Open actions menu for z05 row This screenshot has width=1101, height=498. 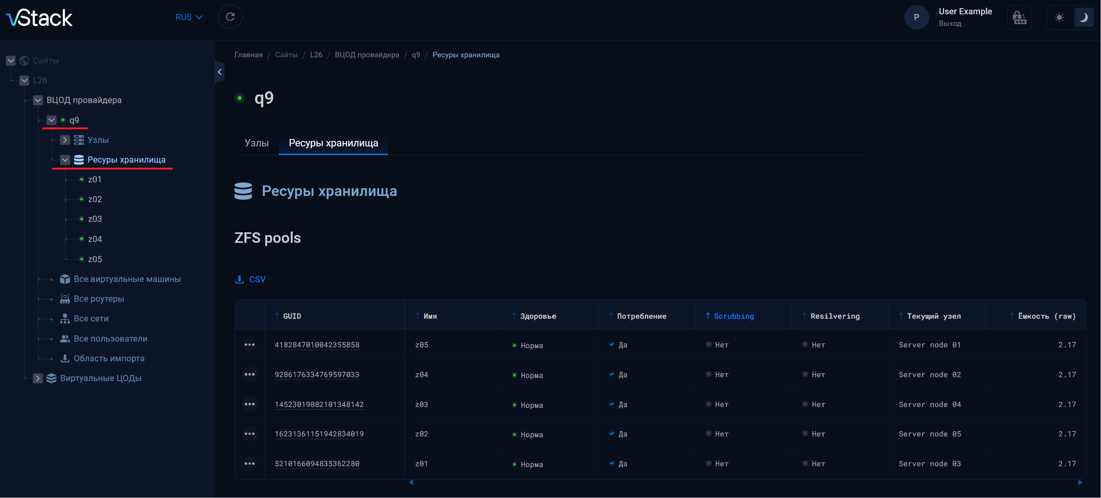point(250,345)
